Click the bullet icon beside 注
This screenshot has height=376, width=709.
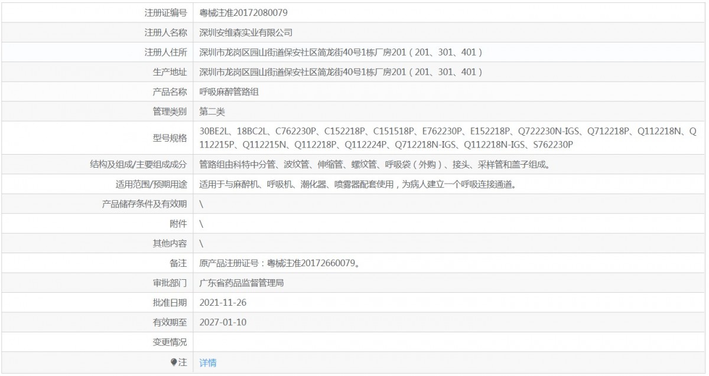pos(174,362)
